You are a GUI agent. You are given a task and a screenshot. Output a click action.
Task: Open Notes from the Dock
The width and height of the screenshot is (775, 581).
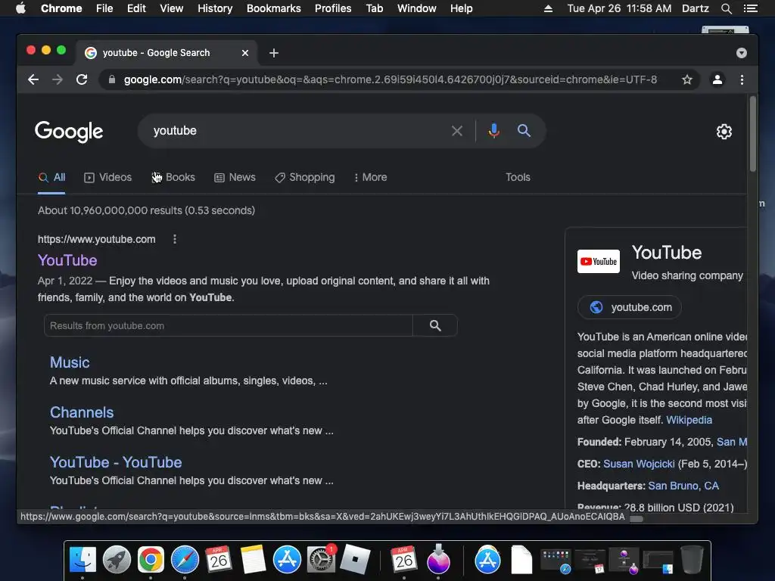click(253, 559)
